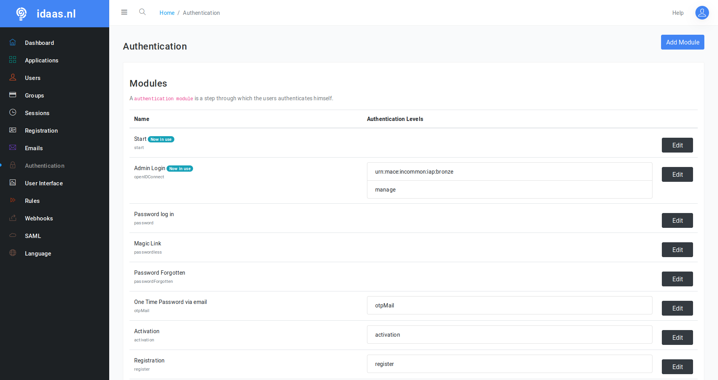The width and height of the screenshot is (718, 380).
Task: Go to Rules in the sidebar
Action: click(x=32, y=201)
